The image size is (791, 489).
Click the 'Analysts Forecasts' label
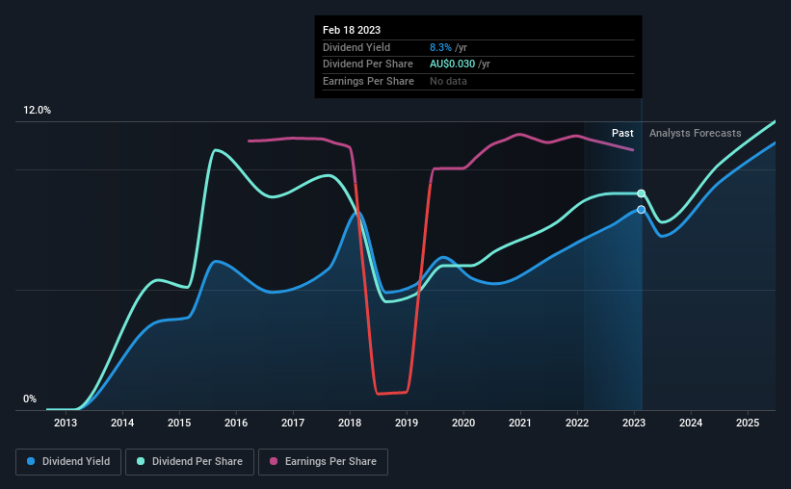tap(696, 133)
